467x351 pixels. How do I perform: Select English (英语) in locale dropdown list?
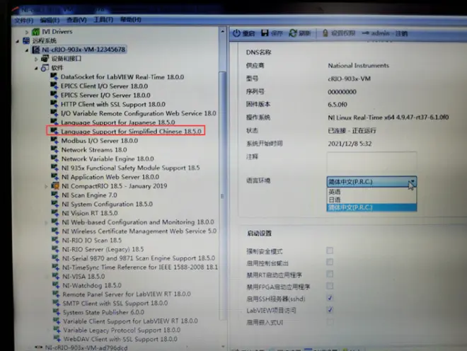(x=371, y=192)
